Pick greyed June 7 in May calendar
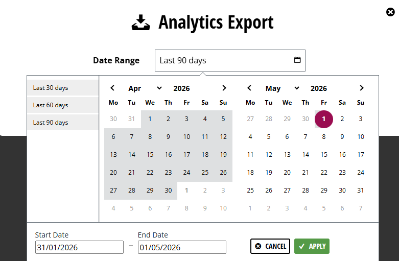Viewport: 399px width, 261px height. [360, 208]
